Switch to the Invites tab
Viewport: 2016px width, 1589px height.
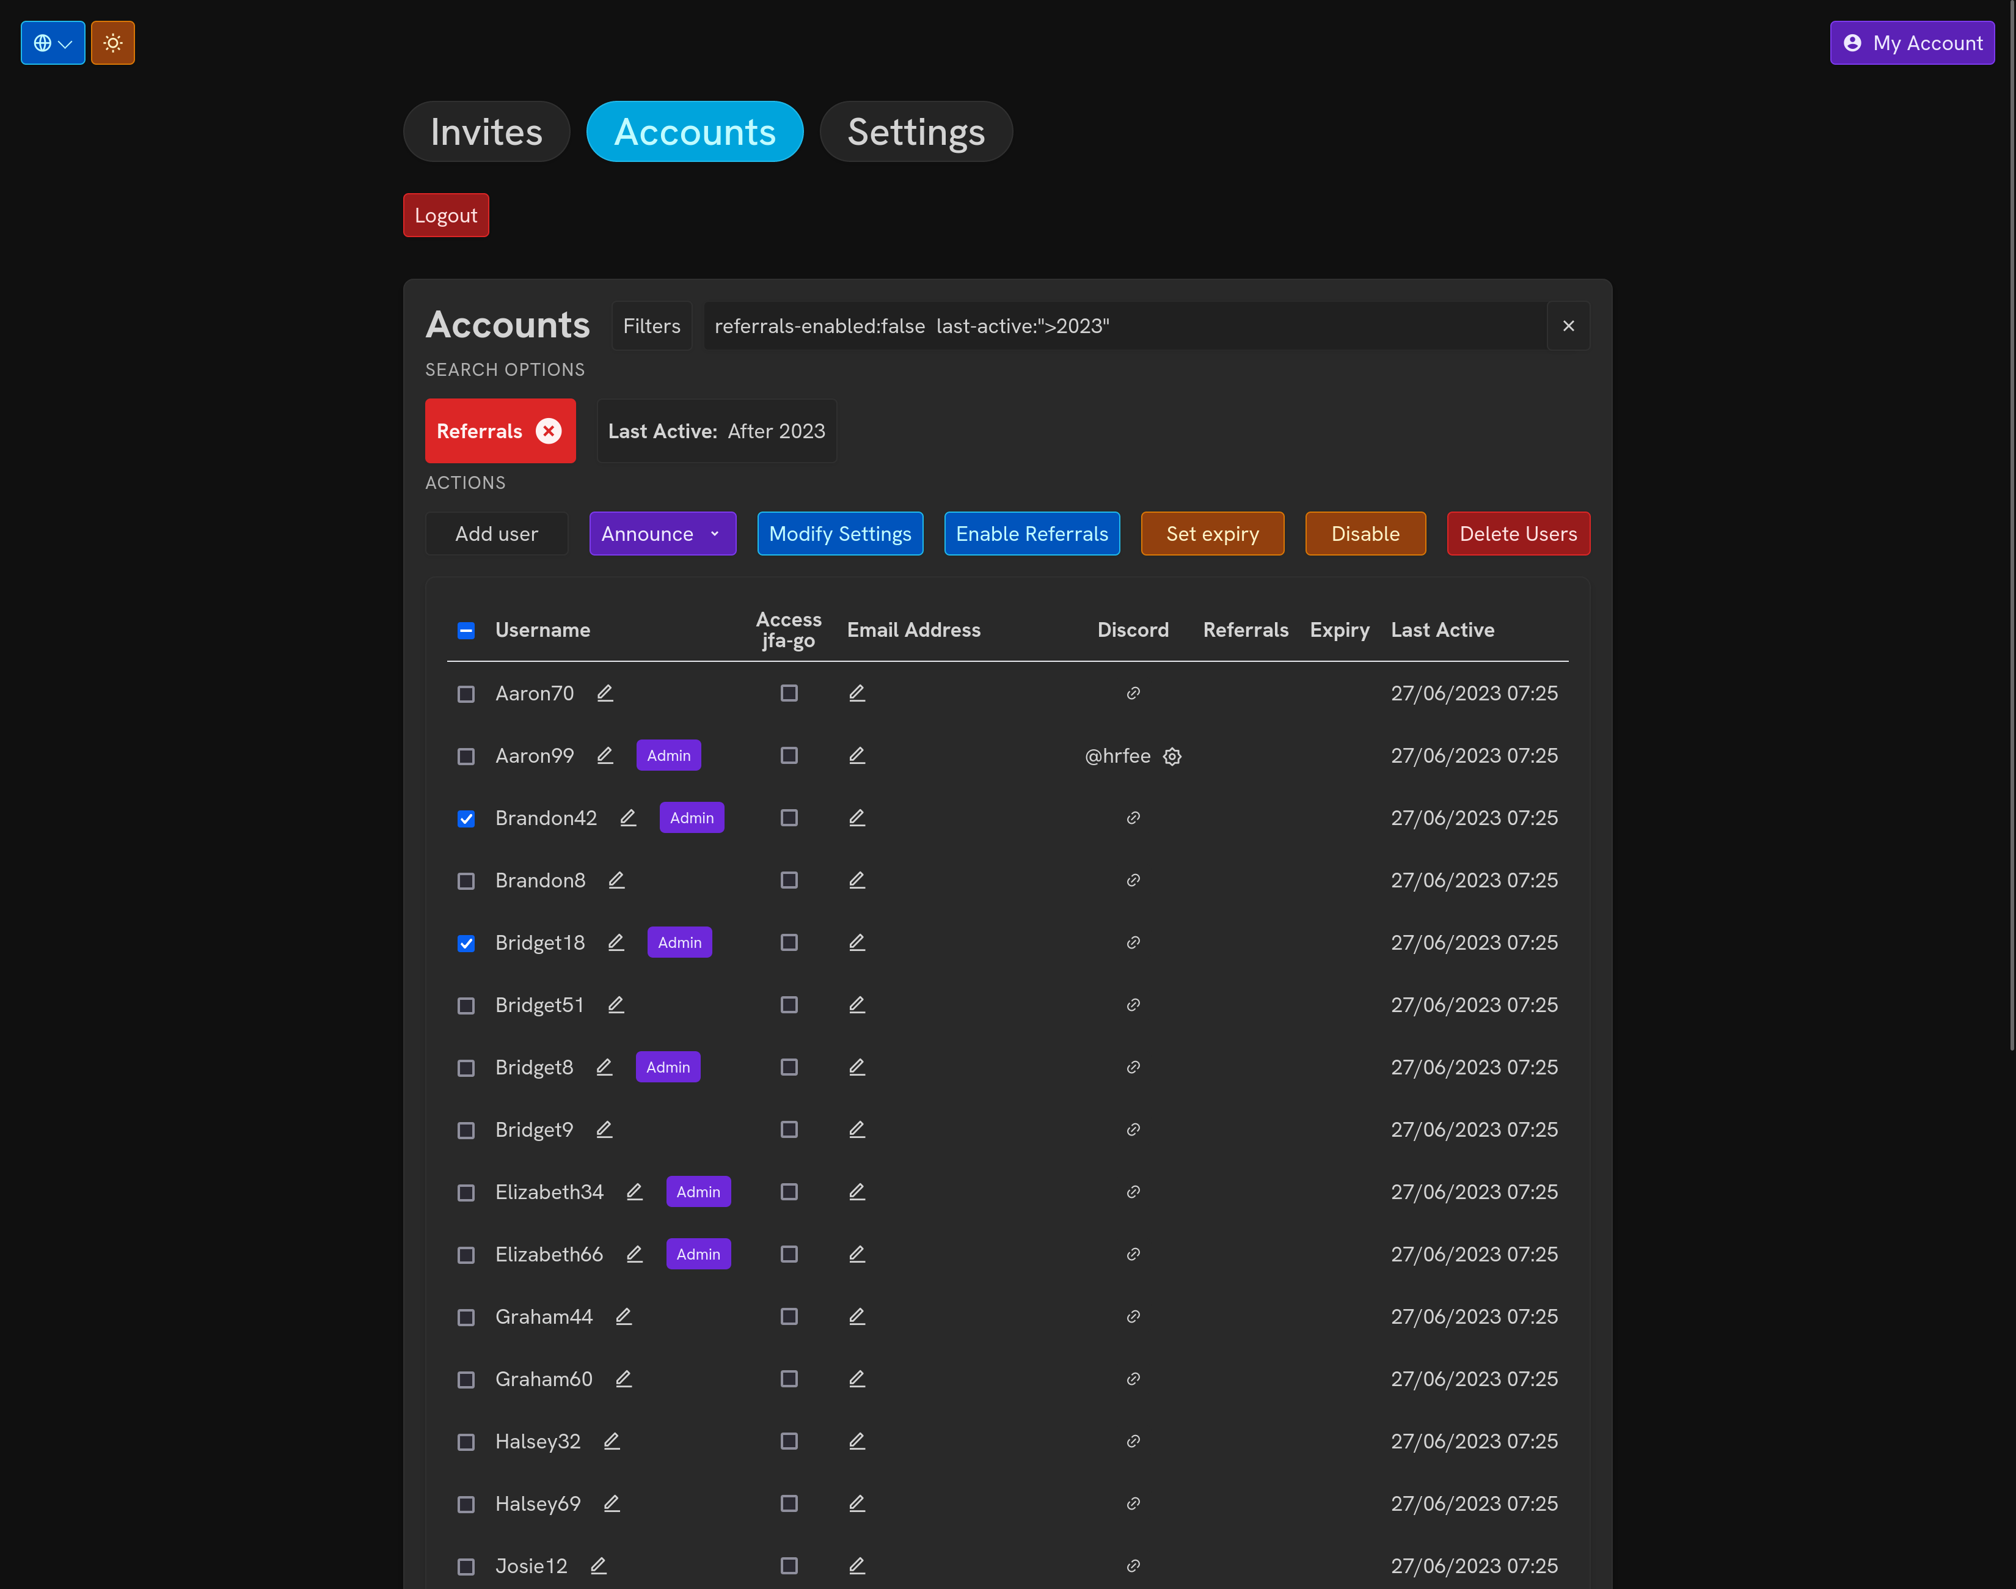[x=486, y=131]
